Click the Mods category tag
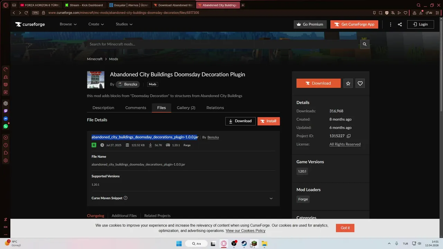Viewport: 443px width, 249px height. [153, 84]
